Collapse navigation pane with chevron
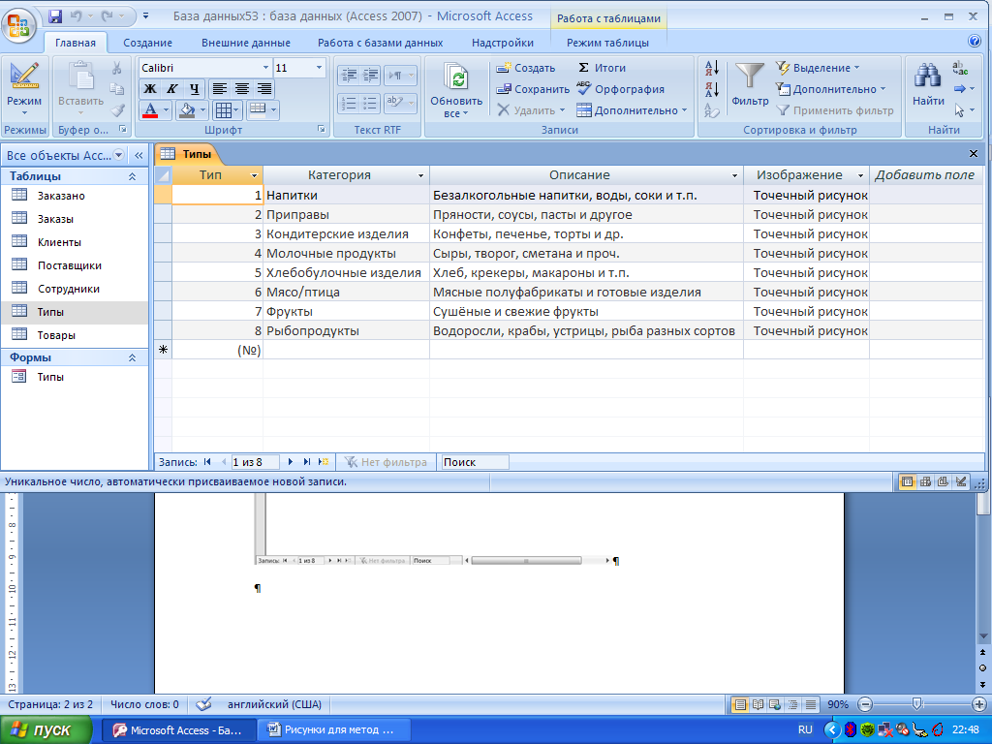The height and width of the screenshot is (744, 992). (139, 155)
